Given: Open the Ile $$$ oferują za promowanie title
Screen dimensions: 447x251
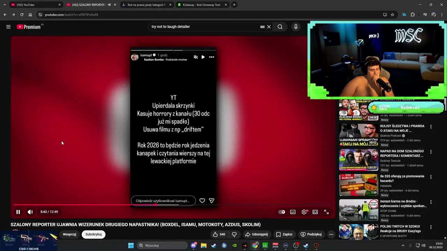Looking at the screenshot, I should 402,178.
